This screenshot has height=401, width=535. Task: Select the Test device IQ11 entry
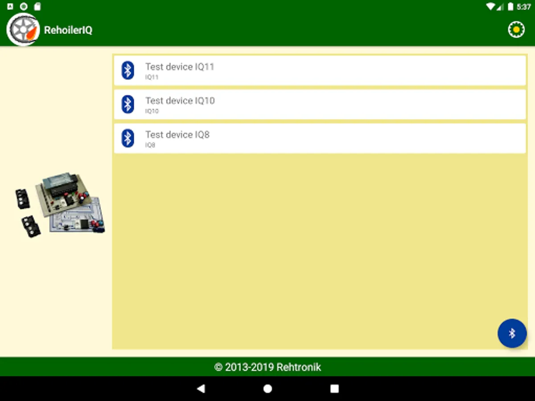(320, 70)
